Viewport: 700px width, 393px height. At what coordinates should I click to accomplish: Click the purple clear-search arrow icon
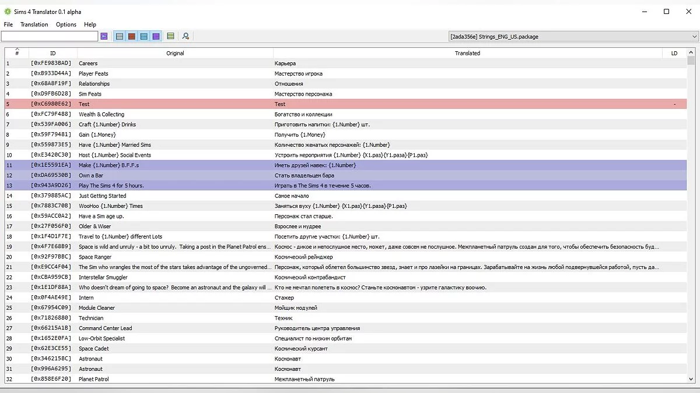click(104, 36)
